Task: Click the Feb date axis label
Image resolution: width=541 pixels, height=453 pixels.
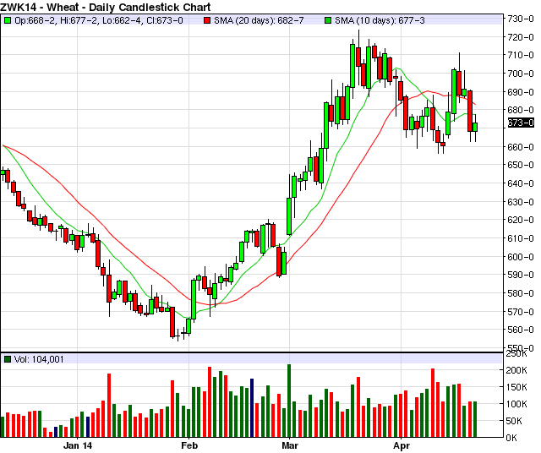Action: [189, 445]
